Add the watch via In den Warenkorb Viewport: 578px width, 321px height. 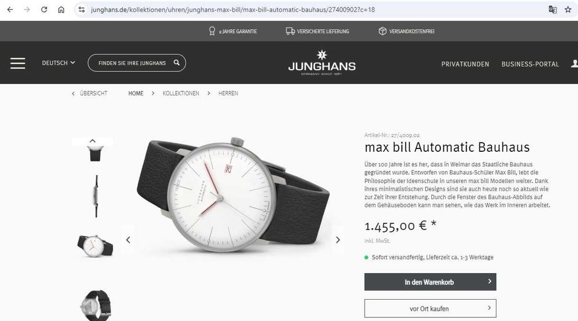[x=430, y=282]
